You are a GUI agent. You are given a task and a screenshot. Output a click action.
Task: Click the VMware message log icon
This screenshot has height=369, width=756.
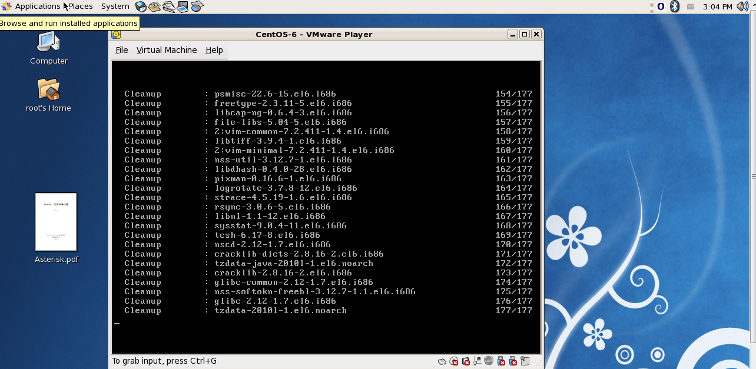pos(525,361)
